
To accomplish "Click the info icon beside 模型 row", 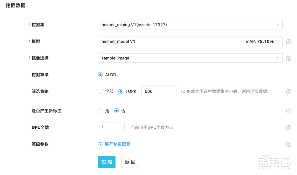I will (288, 42).
